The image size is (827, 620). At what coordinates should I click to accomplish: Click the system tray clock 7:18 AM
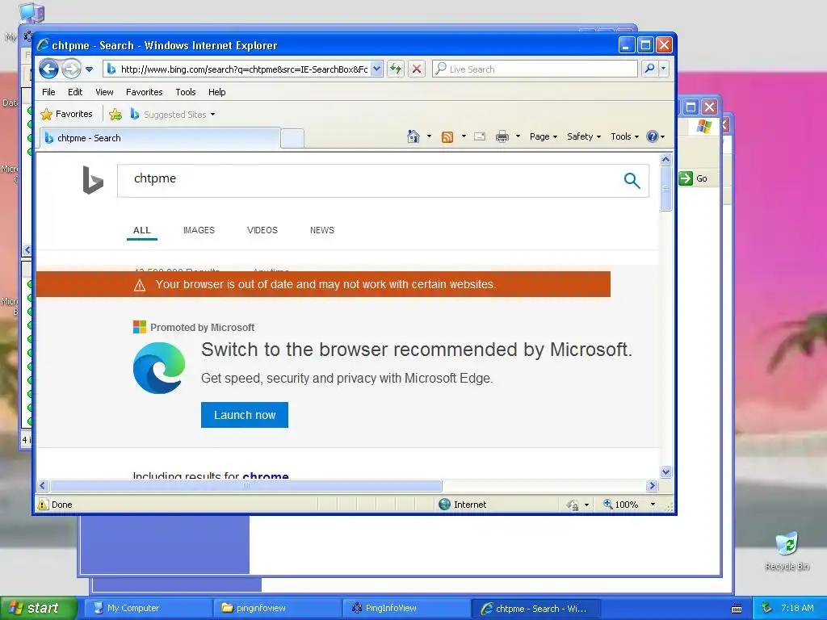coord(797,608)
